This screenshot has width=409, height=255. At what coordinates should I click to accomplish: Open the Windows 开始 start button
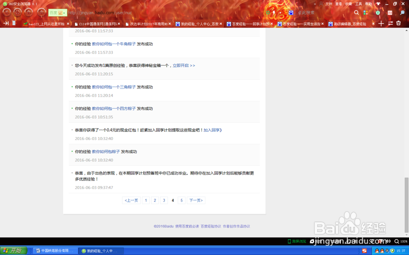tap(13, 251)
